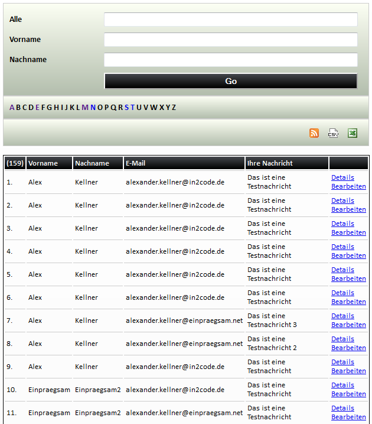
Task: Sort by the Nachname column header
Action: point(92,163)
